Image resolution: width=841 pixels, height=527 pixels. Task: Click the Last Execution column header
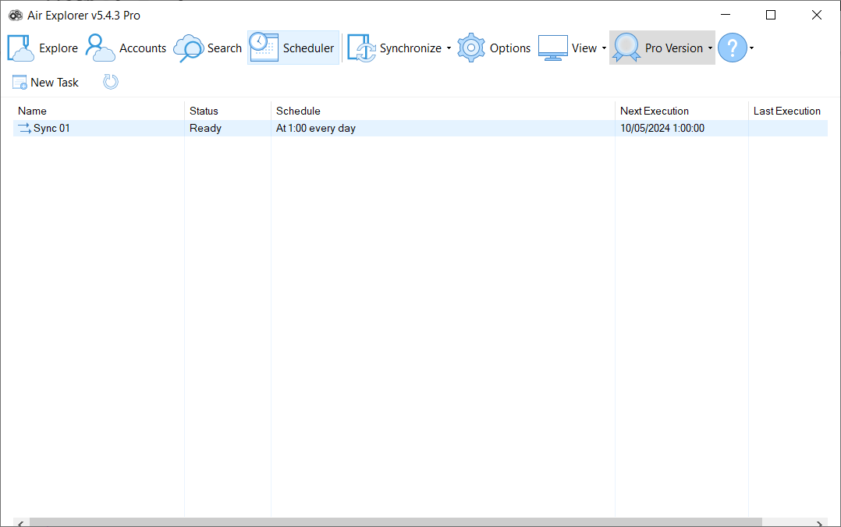[789, 111]
